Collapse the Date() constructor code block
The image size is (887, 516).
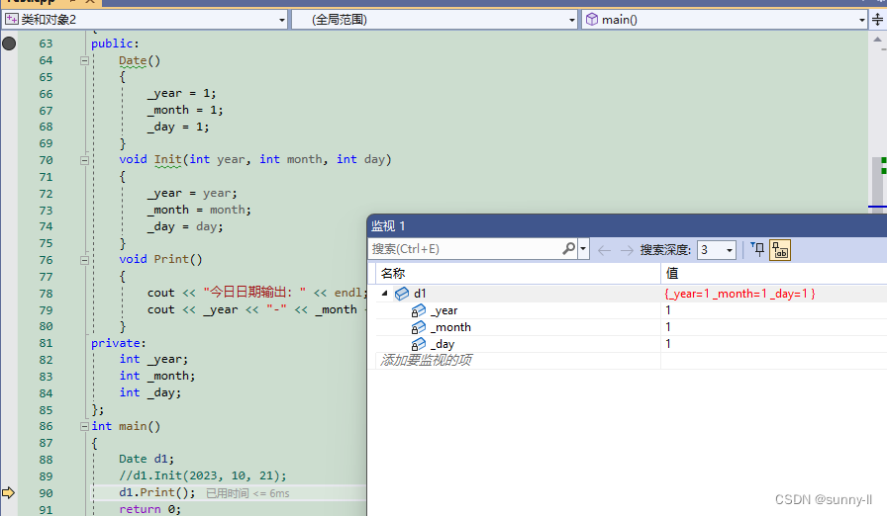[84, 60]
